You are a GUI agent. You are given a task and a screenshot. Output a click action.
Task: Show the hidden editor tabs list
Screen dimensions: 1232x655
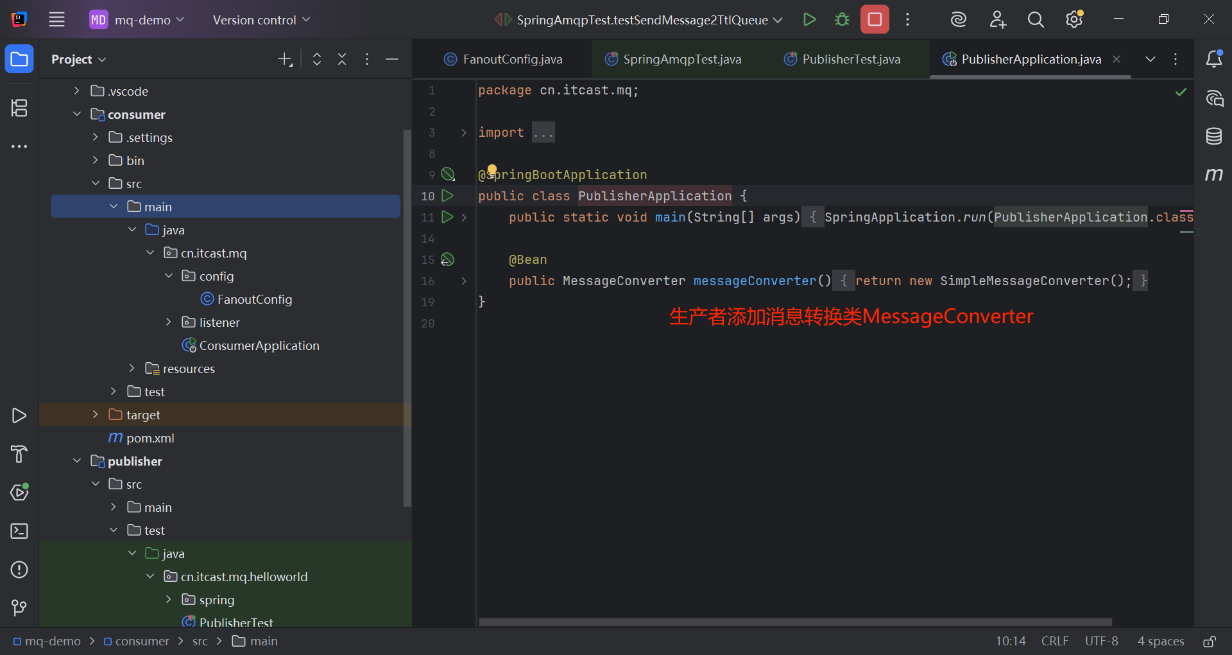tap(1151, 59)
